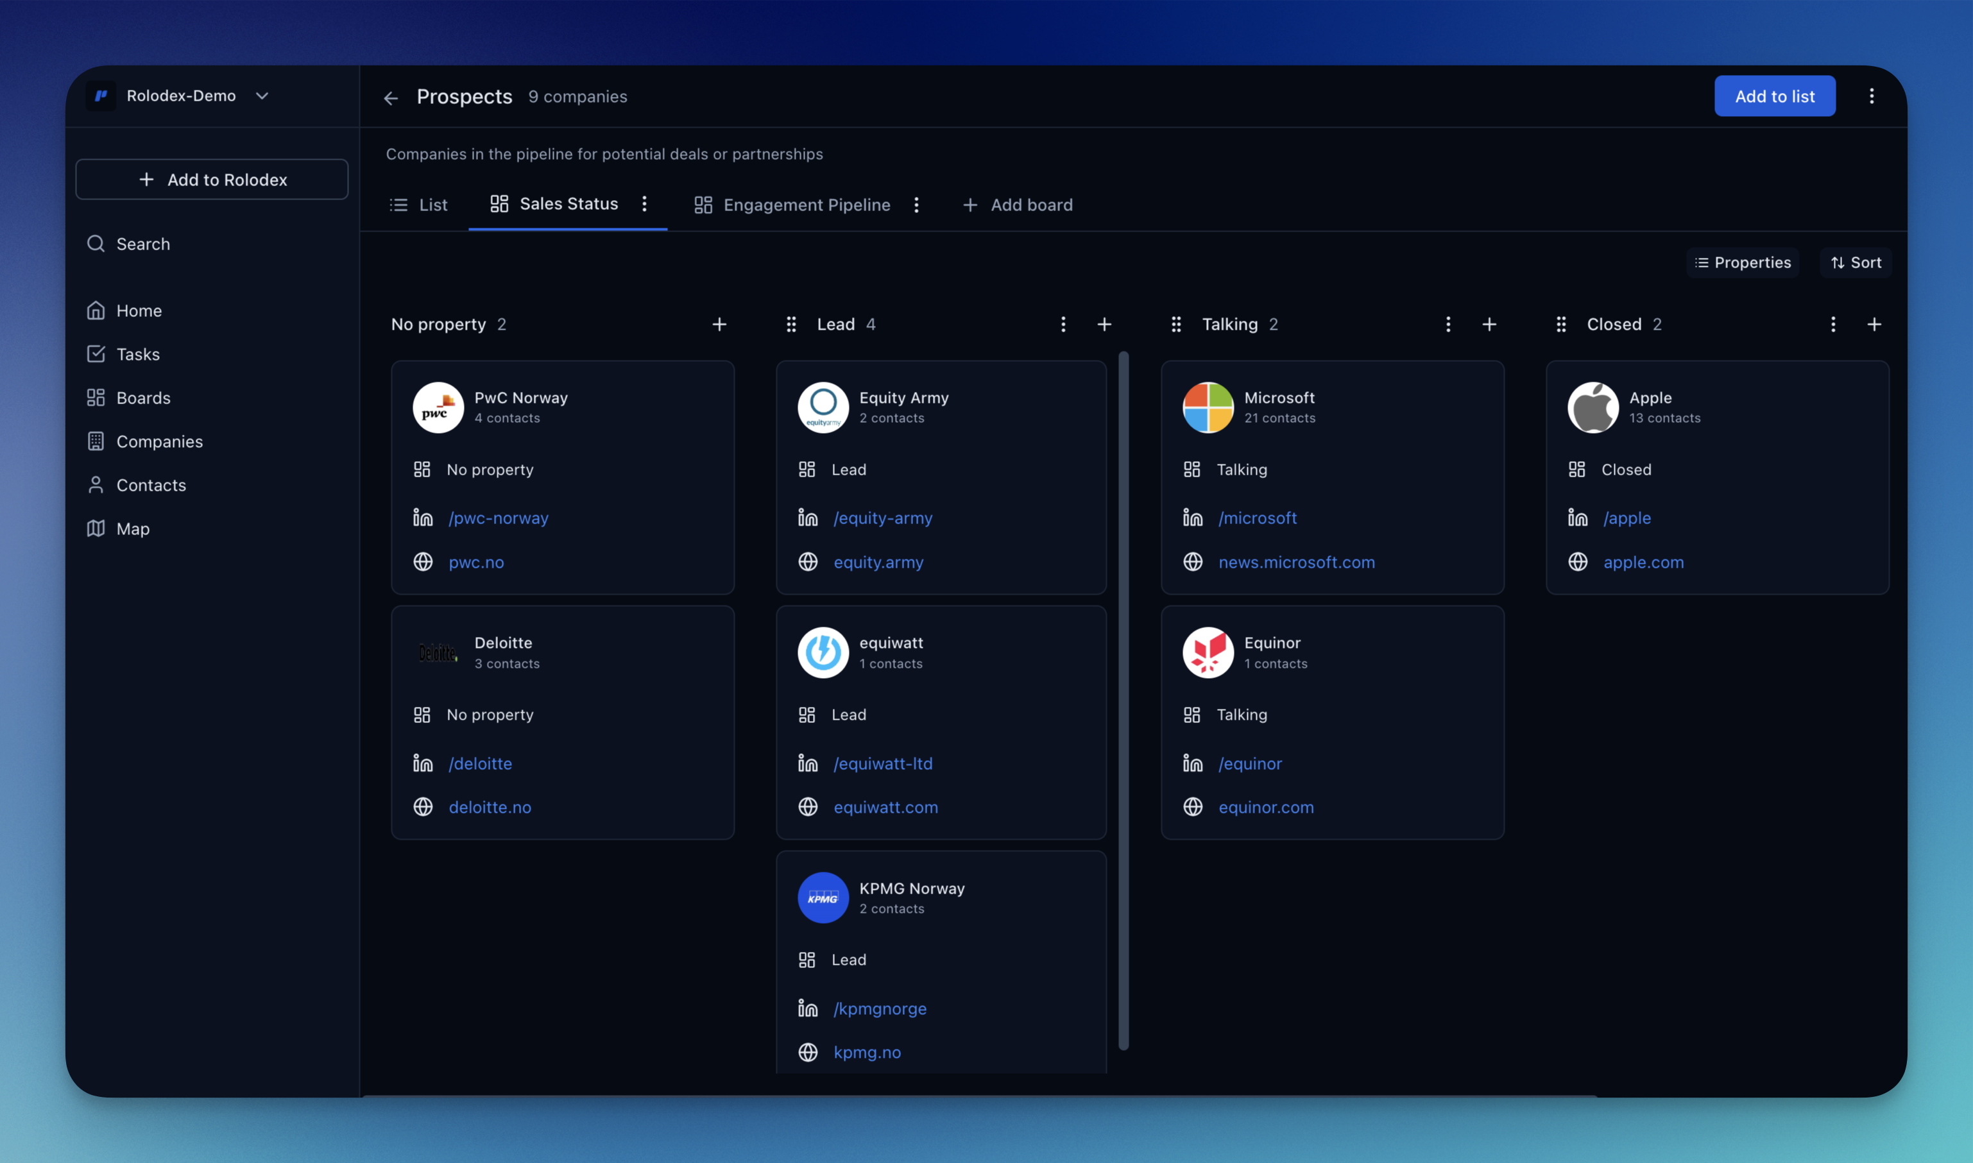The image size is (1973, 1163).
Task: Click the Lead column vertical scrollbar
Action: coord(1122,700)
